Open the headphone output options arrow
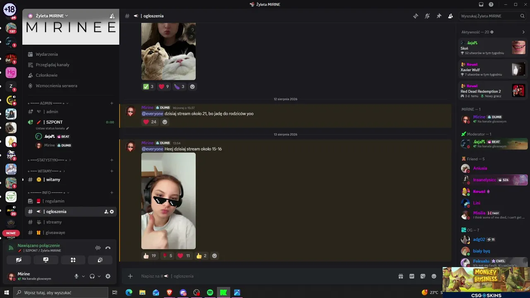530x298 pixels. pyautogui.click(x=99, y=276)
